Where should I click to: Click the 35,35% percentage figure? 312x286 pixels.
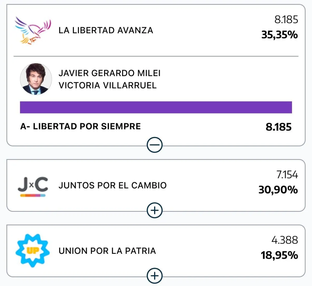pyautogui.click(x=279, y=35)
